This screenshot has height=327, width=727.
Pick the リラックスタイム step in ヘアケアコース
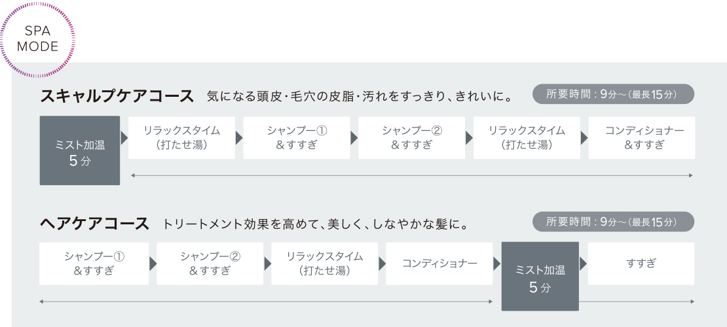click(324, 264)
